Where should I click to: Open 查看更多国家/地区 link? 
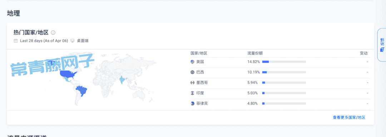pyautogui.click(x=349, y=118)
